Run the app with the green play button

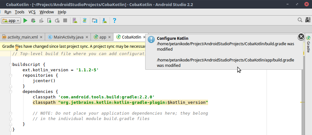coord(25,20)
